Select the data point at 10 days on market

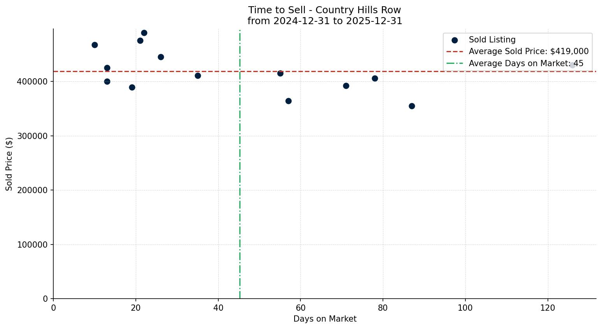tap(95, 45)
